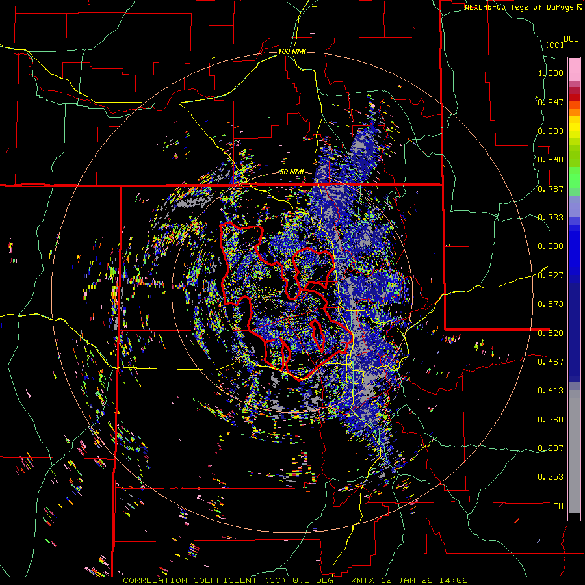Pick the bright green color bar segment
This screenshot has width=585, height=585.
click(574, 177)
